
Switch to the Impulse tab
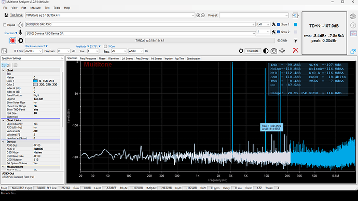pyautogui.click(x=169, y=59)
